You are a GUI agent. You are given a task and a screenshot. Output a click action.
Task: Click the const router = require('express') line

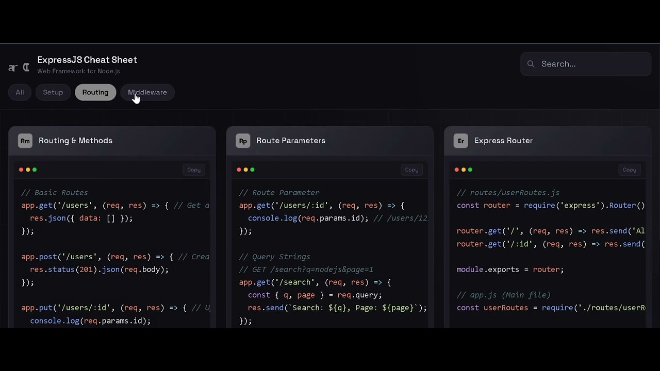click(551, 206)
